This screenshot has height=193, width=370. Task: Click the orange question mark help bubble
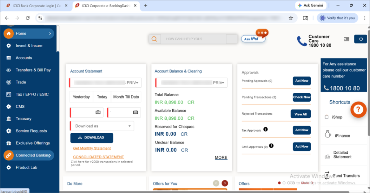358,109
